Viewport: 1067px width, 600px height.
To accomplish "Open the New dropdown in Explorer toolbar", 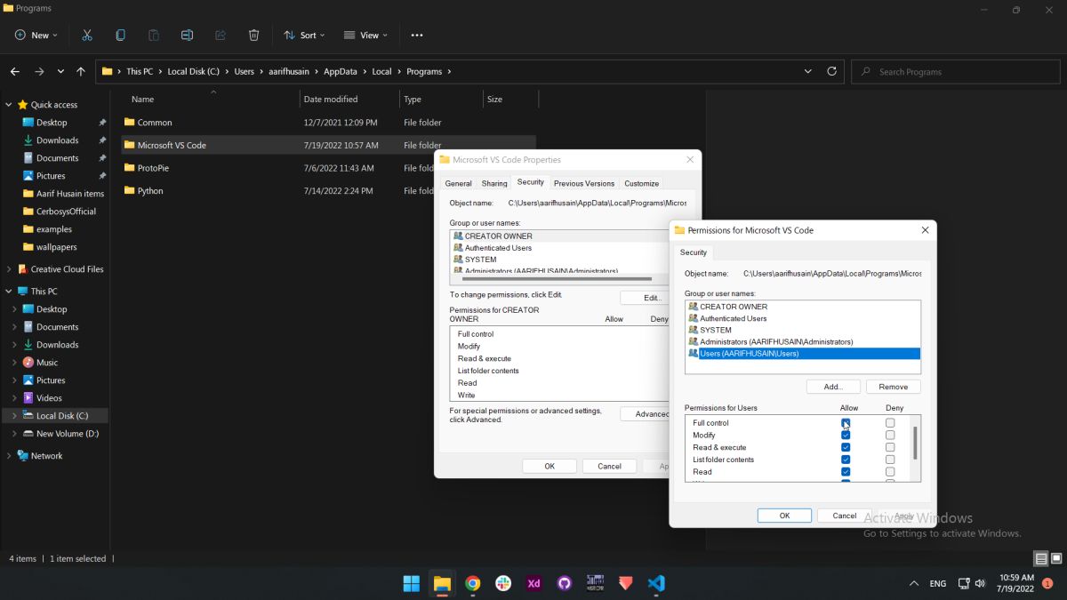I will point(36,35).
